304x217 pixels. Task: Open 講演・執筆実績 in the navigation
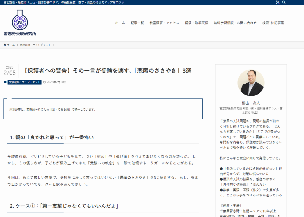(196, 23)
